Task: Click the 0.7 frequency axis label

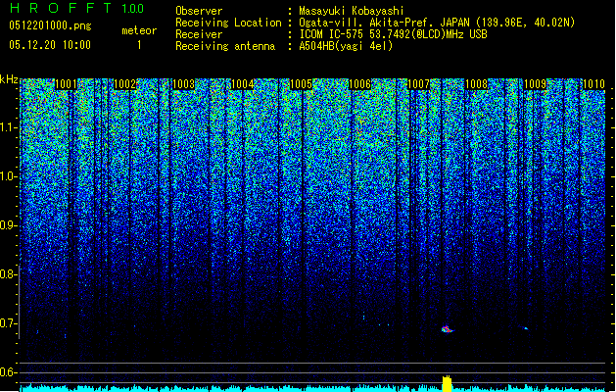Action: [9, 323]
